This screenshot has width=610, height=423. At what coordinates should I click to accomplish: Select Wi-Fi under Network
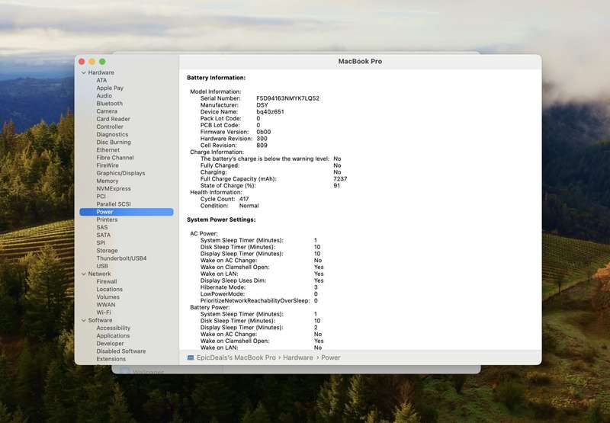tap(104, 312)
